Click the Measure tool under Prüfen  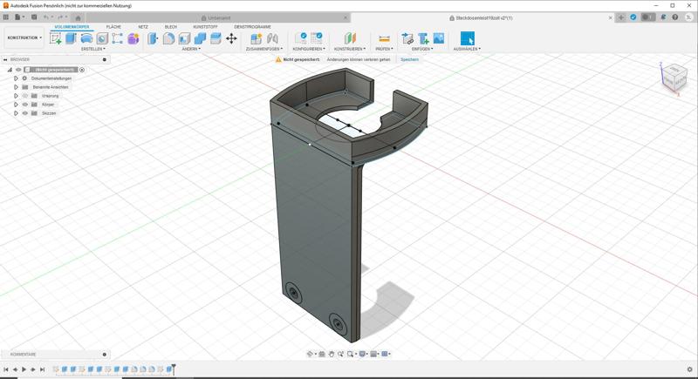coord(383,38)
